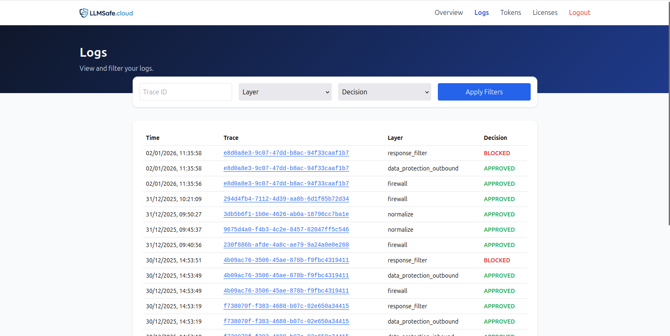
Task: Open trace e8d0a8e3 in the data_protection_outbound row at 11:35:58
Action: click(286, 168)
